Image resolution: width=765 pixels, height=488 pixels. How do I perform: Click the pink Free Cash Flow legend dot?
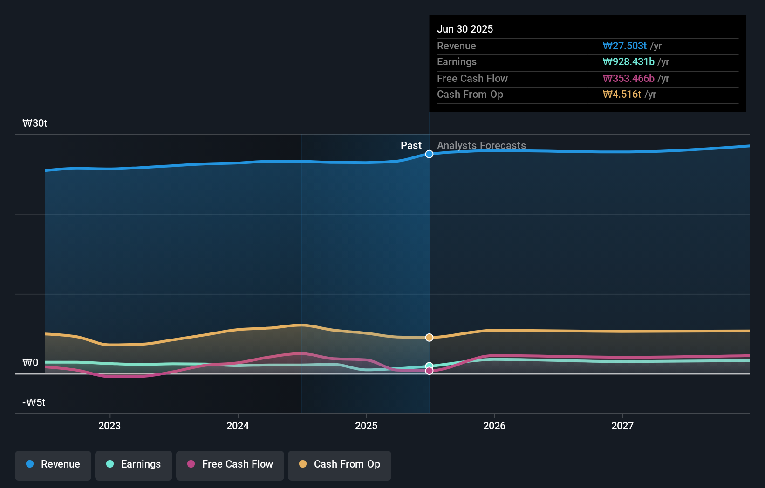[x=190, y=464]
